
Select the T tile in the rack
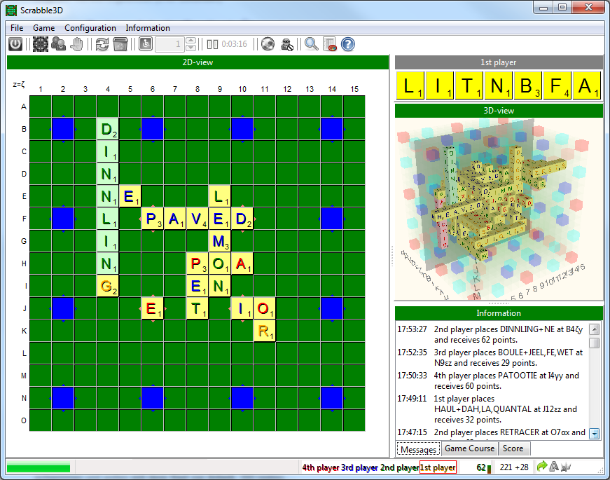[469, 85]
